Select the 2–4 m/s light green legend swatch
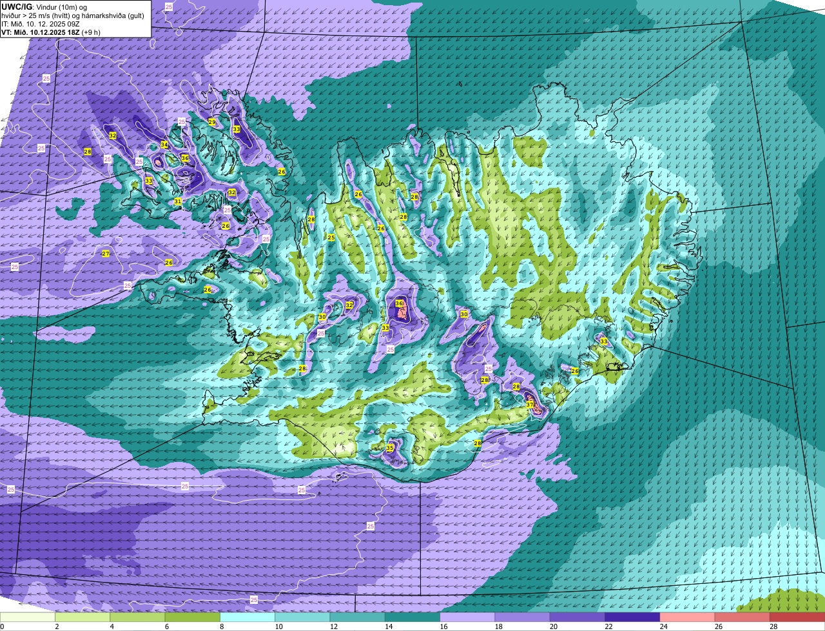Image resolution: width=825 pixels, height=631 pixels. 82,617
